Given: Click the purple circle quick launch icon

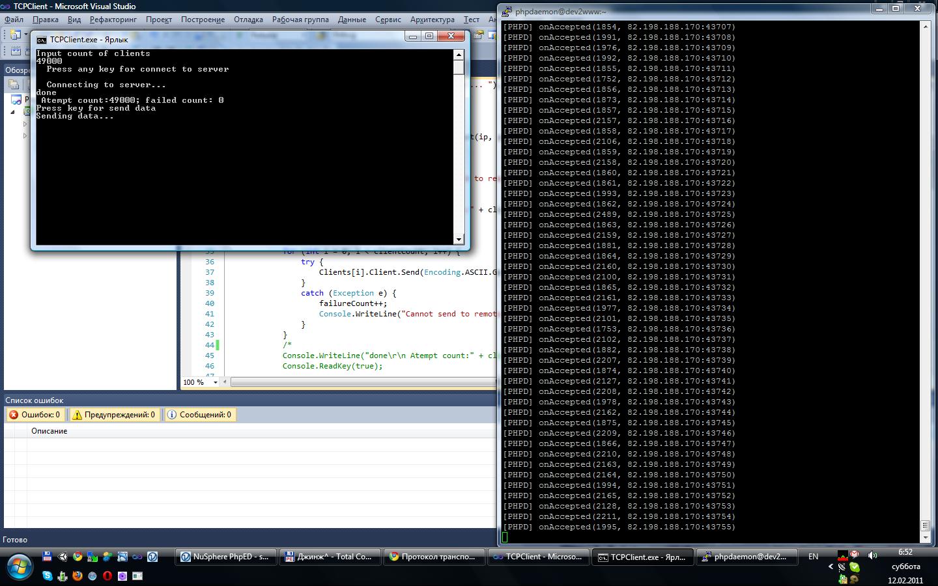Looking at the screenshot, I should pyautogui.click(x=122, y=576).
